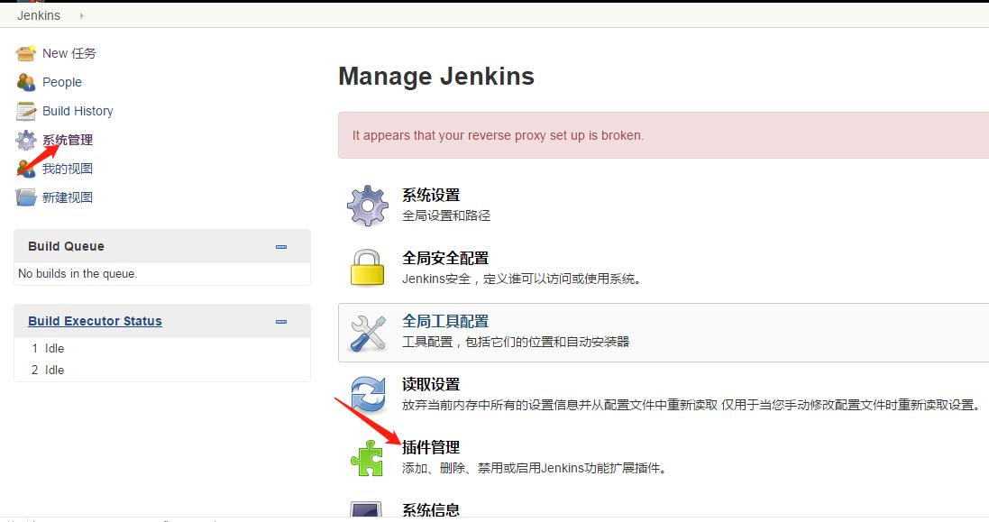Image resolution: width=989 pixels, height=522 pixels.
Task: Click the gear icon beside 系统管理 in sidebar
Action: (x=24, y=140)
